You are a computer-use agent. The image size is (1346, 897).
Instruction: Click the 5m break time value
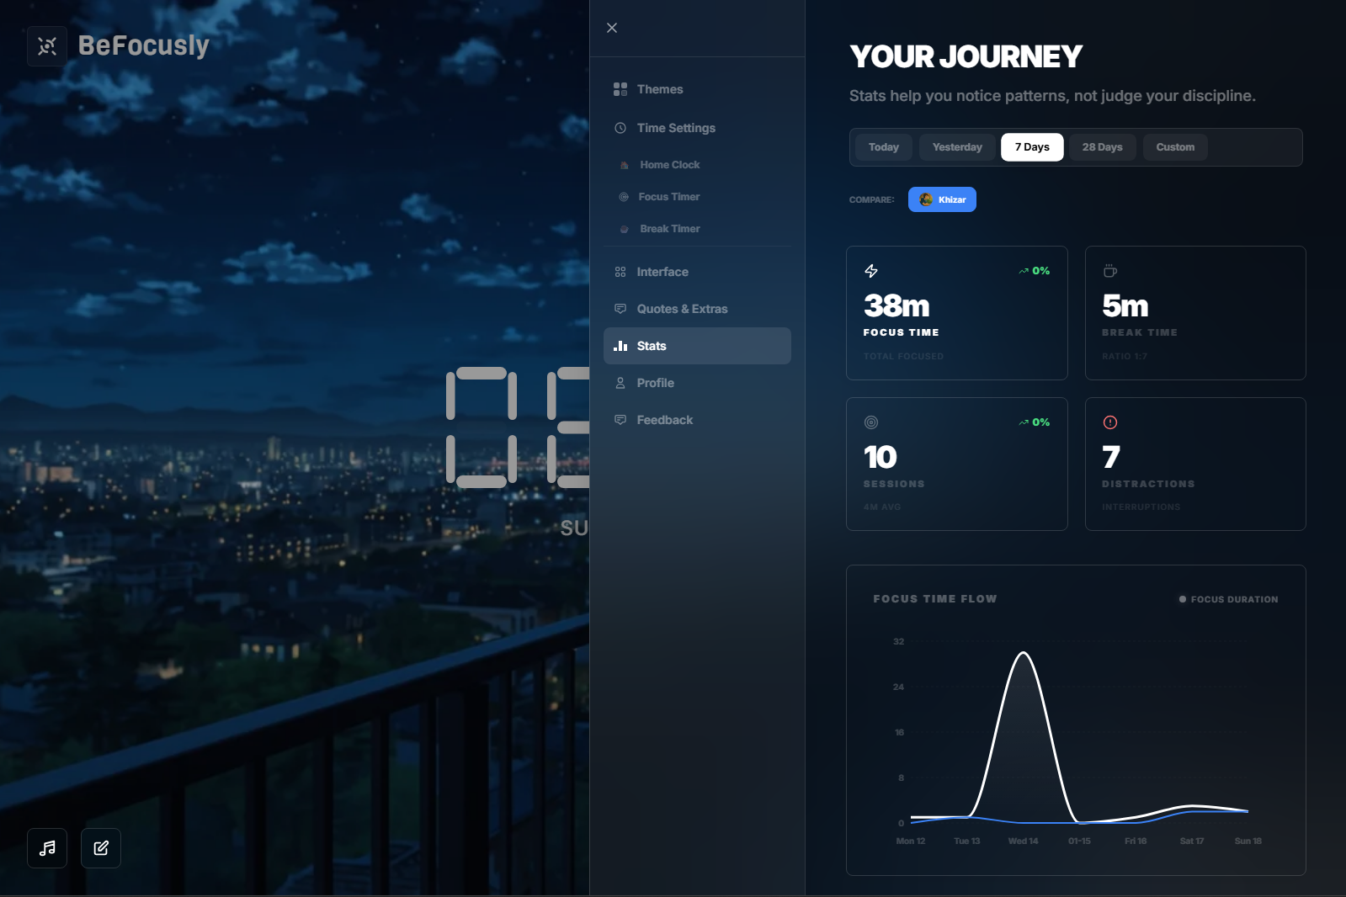(1125, 305)
